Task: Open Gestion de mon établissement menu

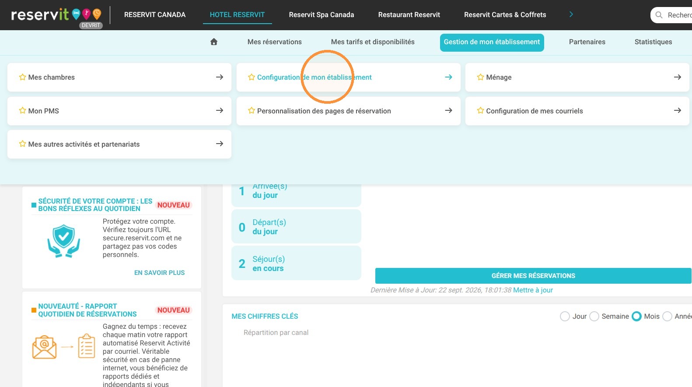Action: pos(492,42)
